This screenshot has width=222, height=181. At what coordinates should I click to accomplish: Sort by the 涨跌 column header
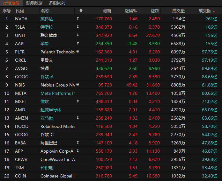pos(155,11)
